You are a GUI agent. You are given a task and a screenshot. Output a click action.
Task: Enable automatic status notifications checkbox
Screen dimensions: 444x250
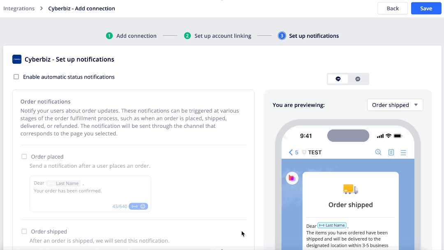point(16,77)
